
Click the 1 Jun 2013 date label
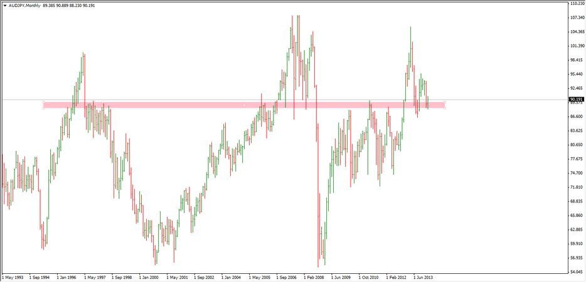coord(425,276)
